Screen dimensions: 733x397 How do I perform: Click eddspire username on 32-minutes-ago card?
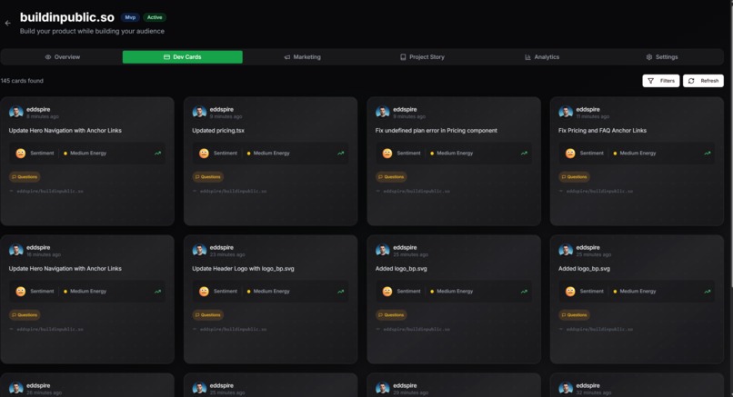click(x=587, y=386)
